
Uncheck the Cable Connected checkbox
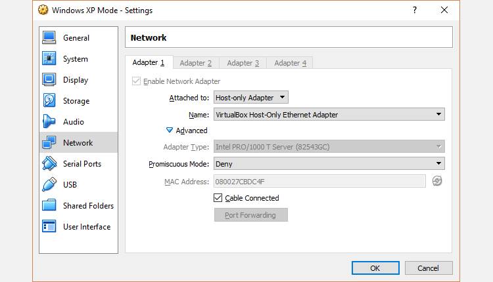[218, 198]
